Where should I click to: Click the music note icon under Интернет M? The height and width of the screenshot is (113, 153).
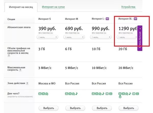[x=76, y=94]
